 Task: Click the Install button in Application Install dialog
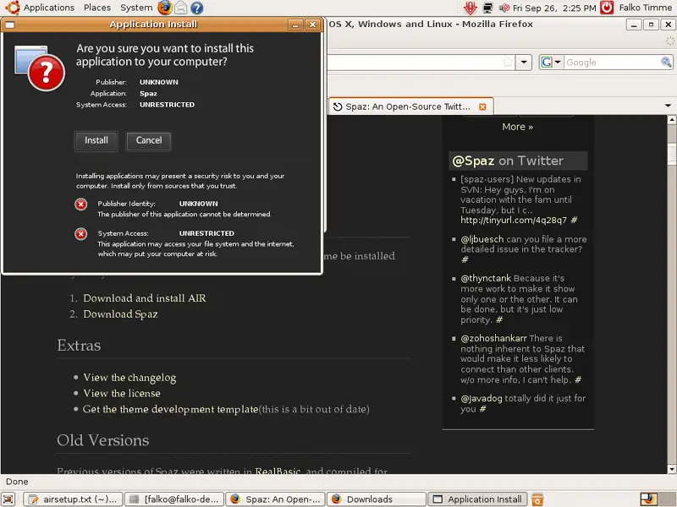[x=96, y=141]
